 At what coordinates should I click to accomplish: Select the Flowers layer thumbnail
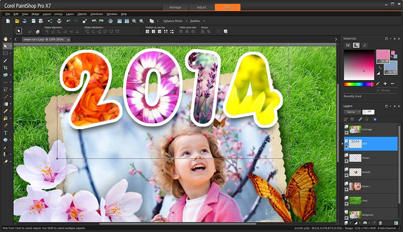point(355,157)
